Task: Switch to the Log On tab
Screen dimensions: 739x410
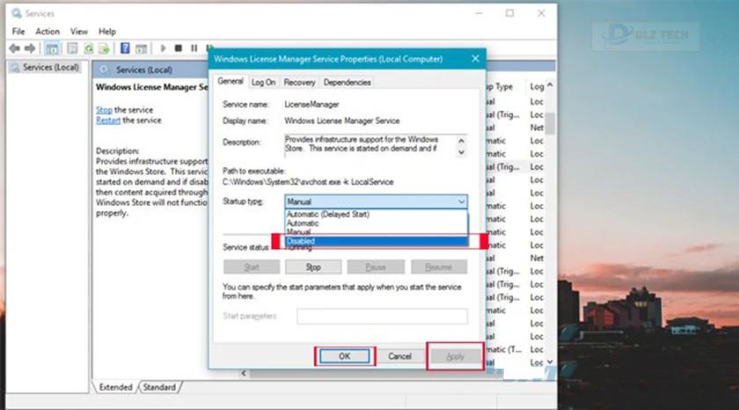Action: (263, 82)
